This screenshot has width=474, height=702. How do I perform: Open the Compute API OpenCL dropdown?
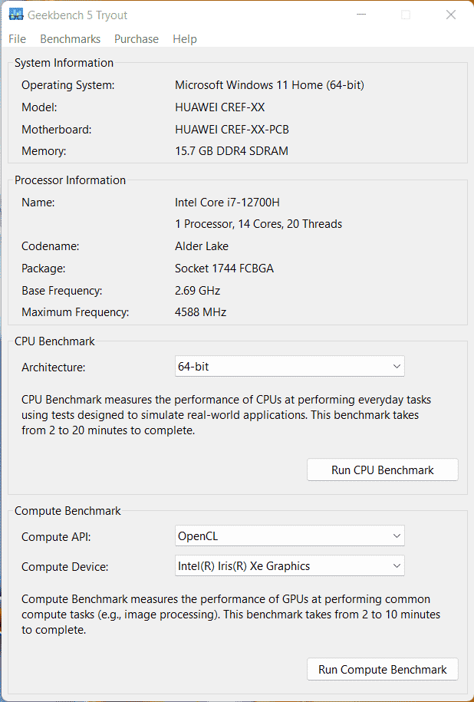click(x=289, y=536)
